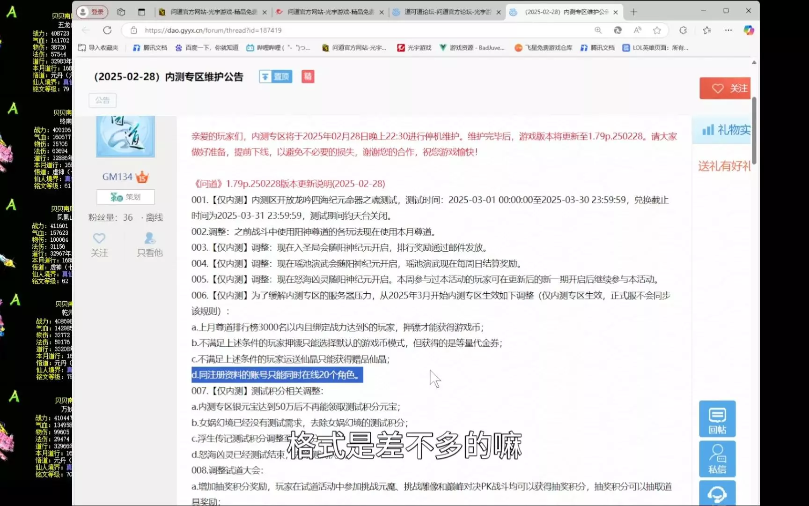Open the browser workspaces icon
The height and width of the screenshot is (506, 809).
click(x=121, y=12)
